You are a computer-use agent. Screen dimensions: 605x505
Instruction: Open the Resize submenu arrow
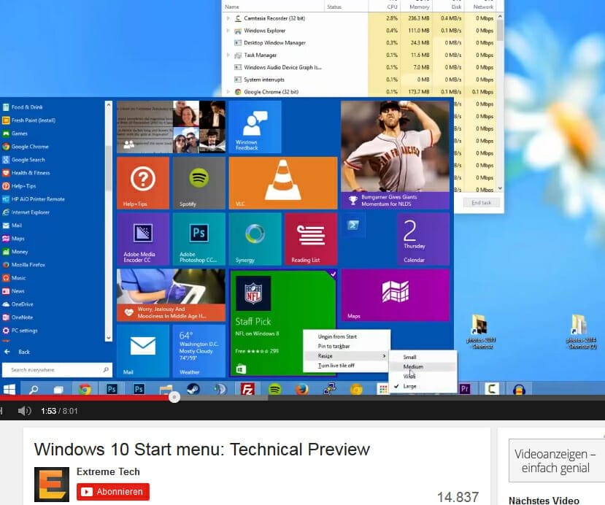385,356
